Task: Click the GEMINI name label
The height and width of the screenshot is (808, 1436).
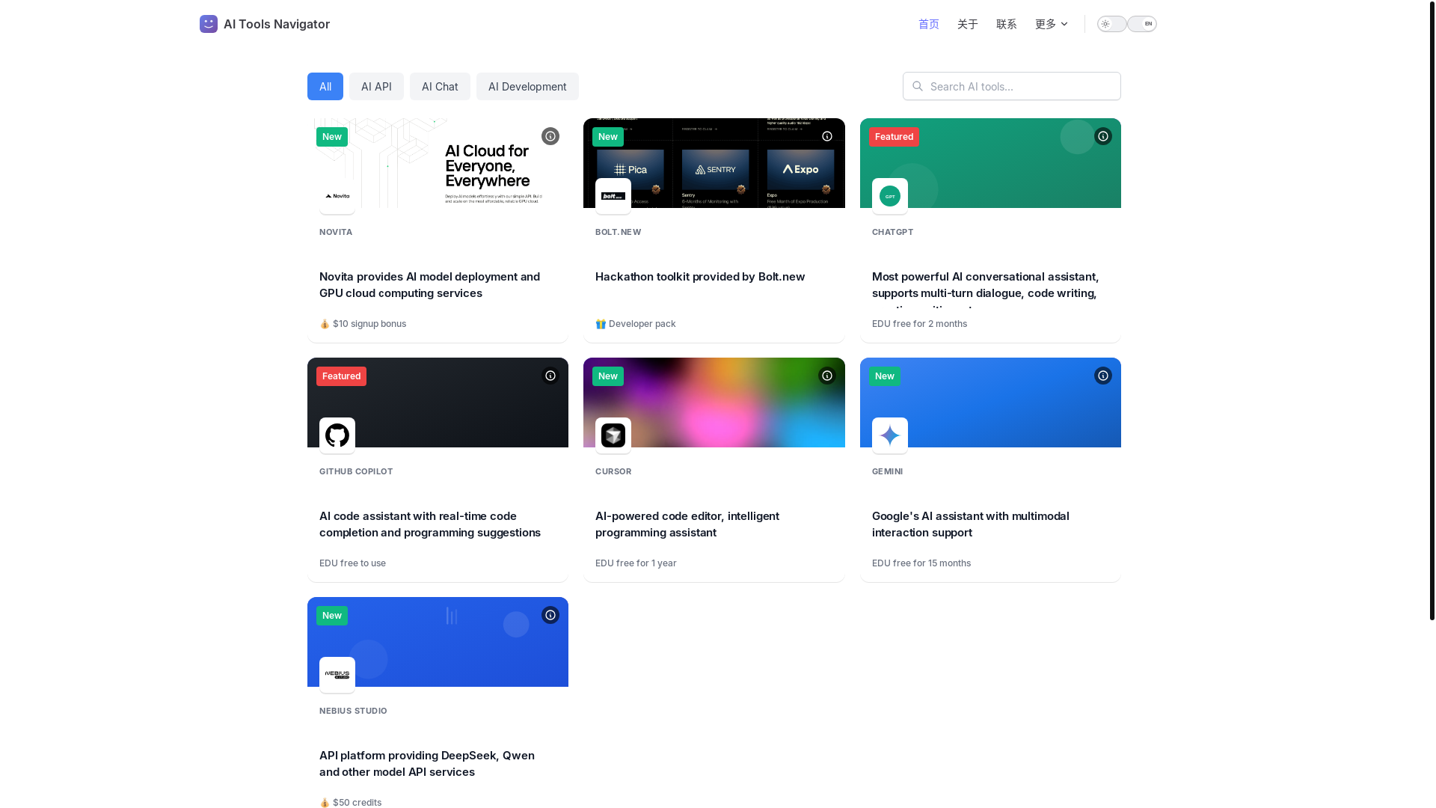Action: click(888, 471)
